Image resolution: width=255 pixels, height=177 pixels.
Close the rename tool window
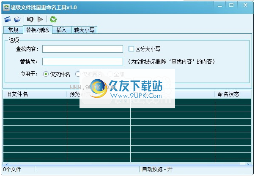pos(245,5)
